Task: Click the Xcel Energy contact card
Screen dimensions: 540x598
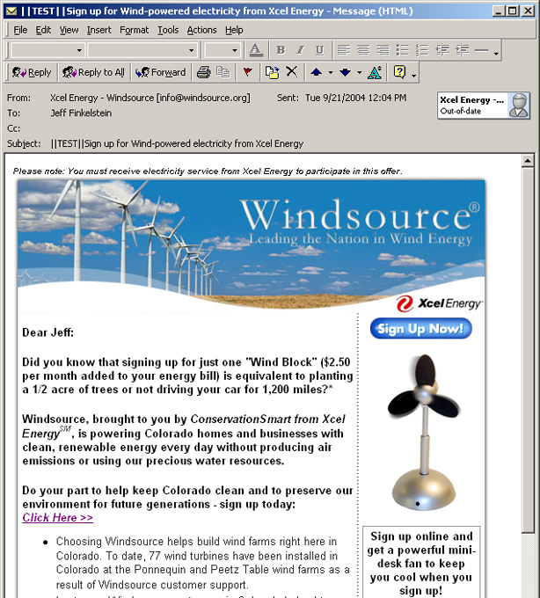Action: pyautogui.click(x=484, y=106)
